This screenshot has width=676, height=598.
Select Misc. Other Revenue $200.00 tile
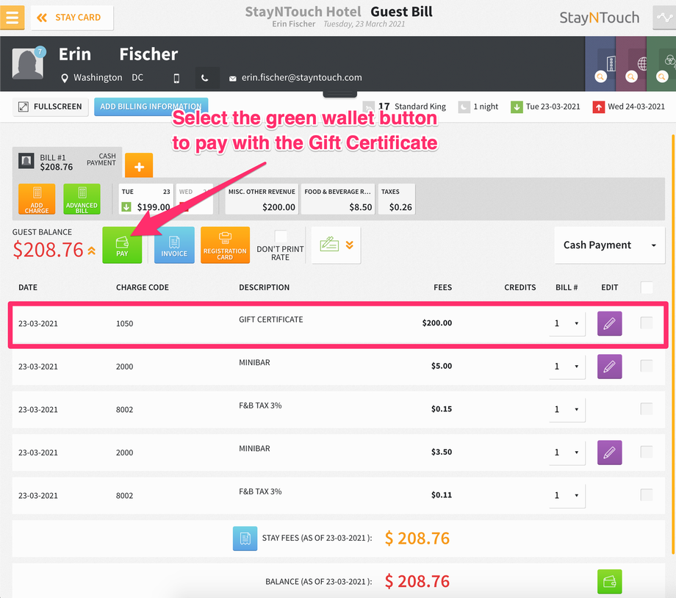click(262, 199)
